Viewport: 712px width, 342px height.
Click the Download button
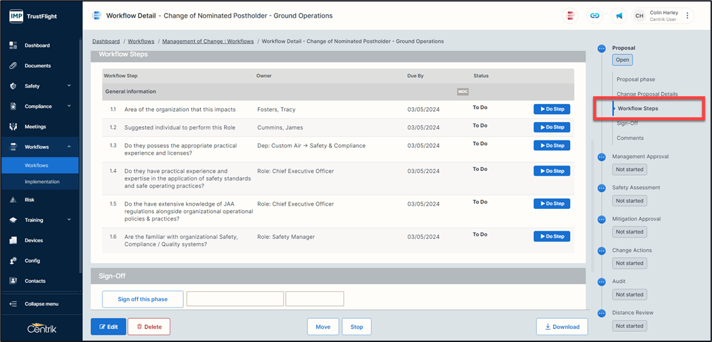[x=561, y=326]
